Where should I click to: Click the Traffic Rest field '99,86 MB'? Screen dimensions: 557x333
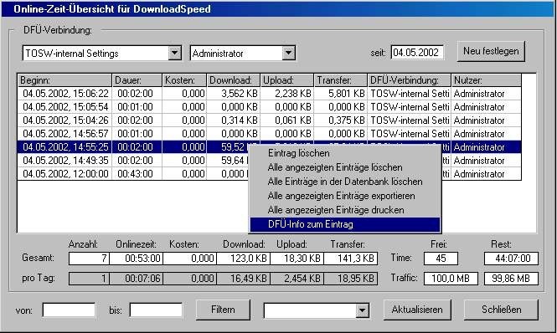[x=511, y=279]
